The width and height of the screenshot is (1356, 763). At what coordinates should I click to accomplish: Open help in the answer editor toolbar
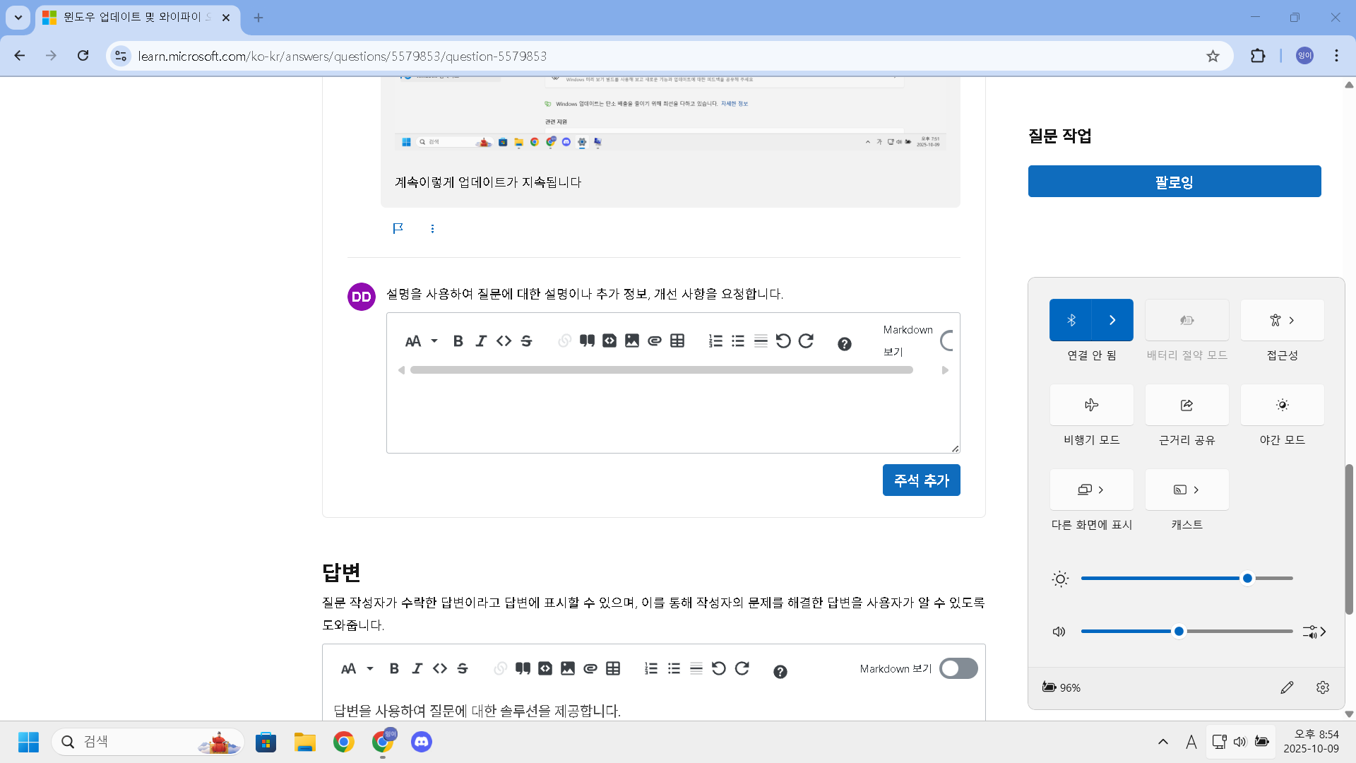click(x=780, y=672)
